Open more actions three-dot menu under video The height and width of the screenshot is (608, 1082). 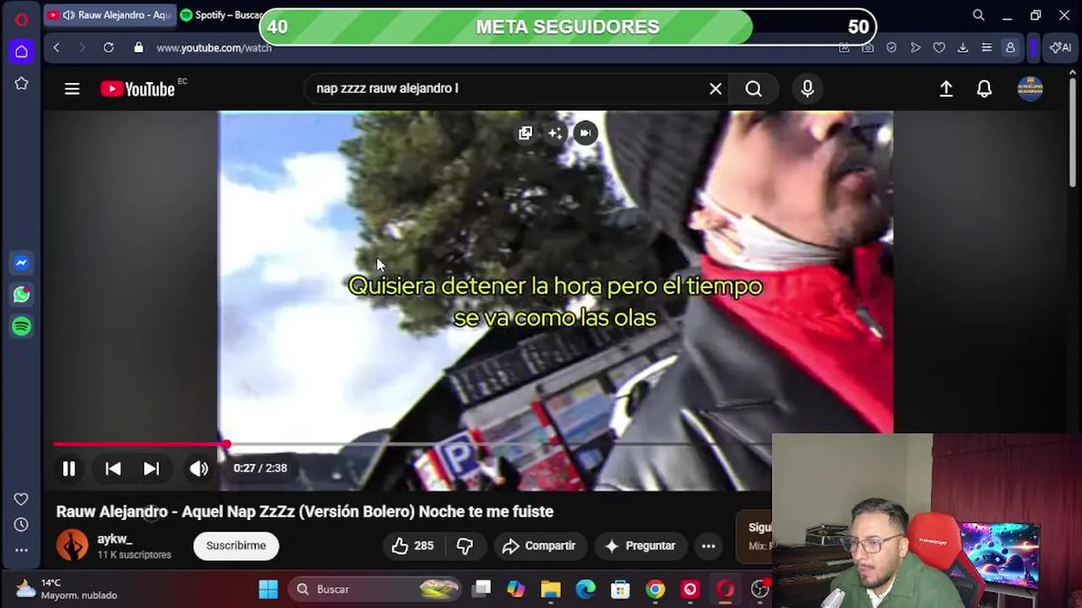(x=709, y=546)
